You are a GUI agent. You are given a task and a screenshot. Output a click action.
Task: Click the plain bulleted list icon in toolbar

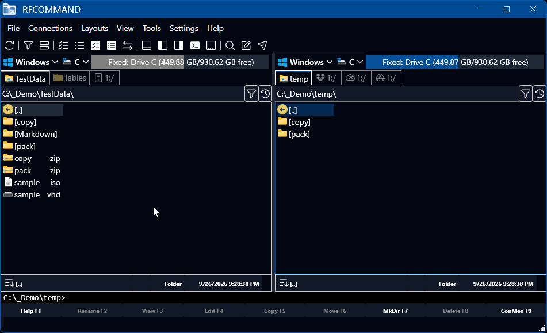point(79,45)
